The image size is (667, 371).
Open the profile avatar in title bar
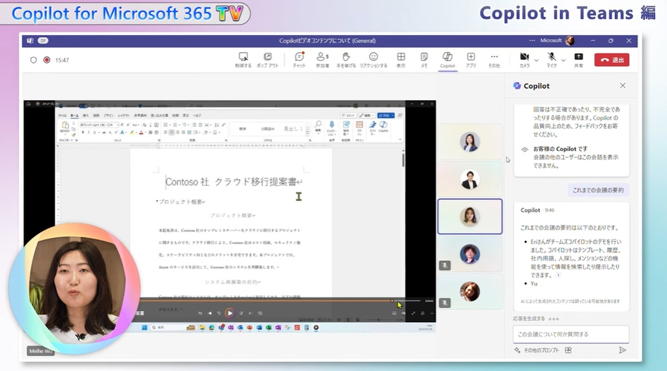569,41
